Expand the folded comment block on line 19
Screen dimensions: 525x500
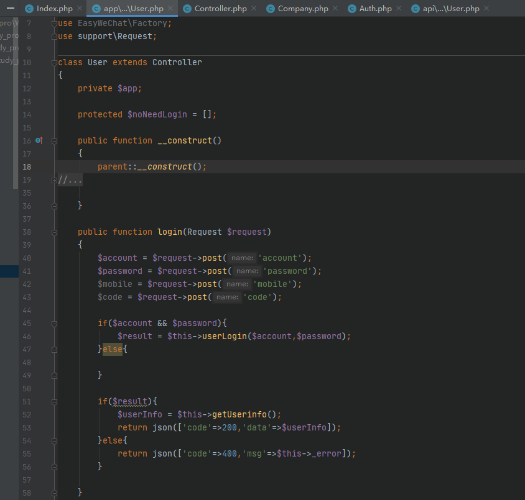pos(54,181)
